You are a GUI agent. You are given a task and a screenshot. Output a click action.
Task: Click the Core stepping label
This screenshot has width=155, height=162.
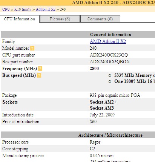pos(15,149)
